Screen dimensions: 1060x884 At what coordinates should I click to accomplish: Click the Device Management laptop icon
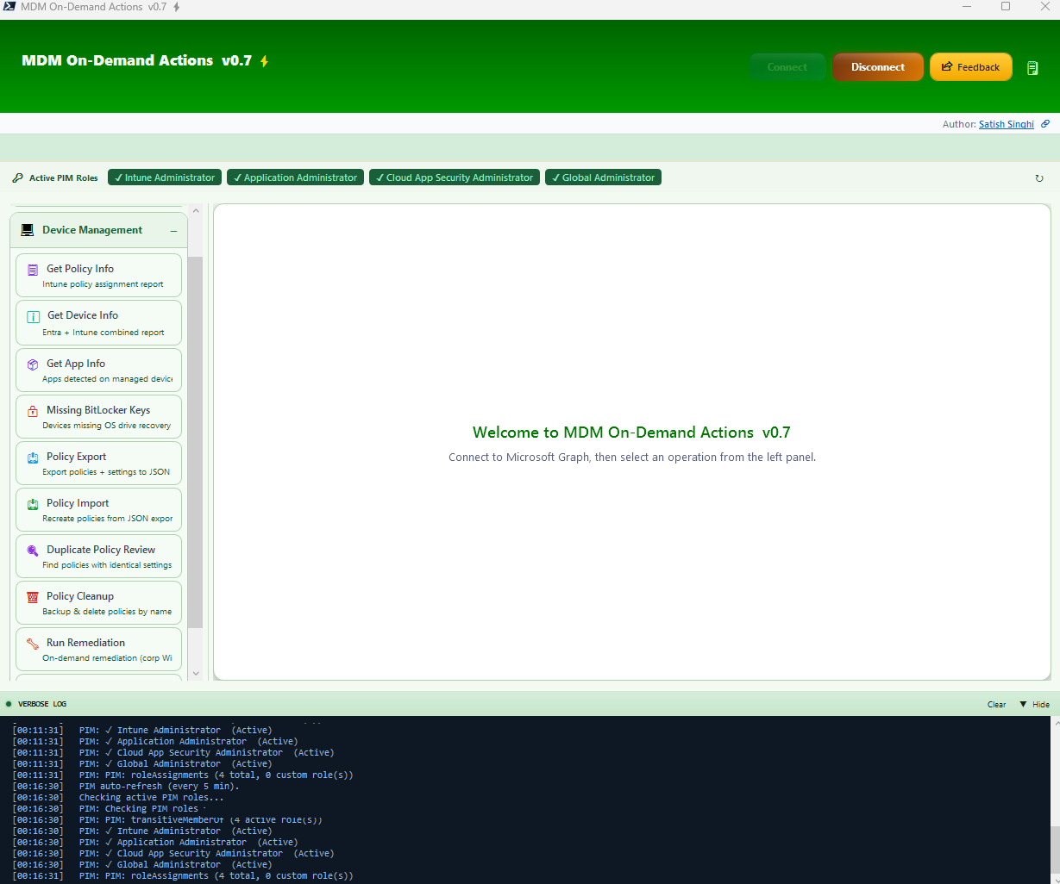coord(28,230)
